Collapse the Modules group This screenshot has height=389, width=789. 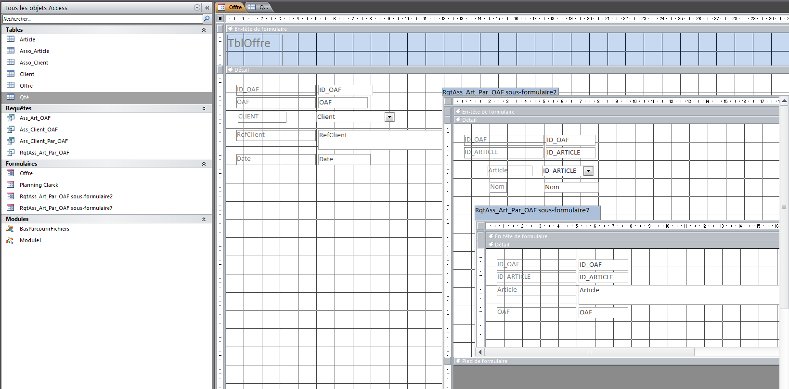pyautogui.click(x=204, y=219)
